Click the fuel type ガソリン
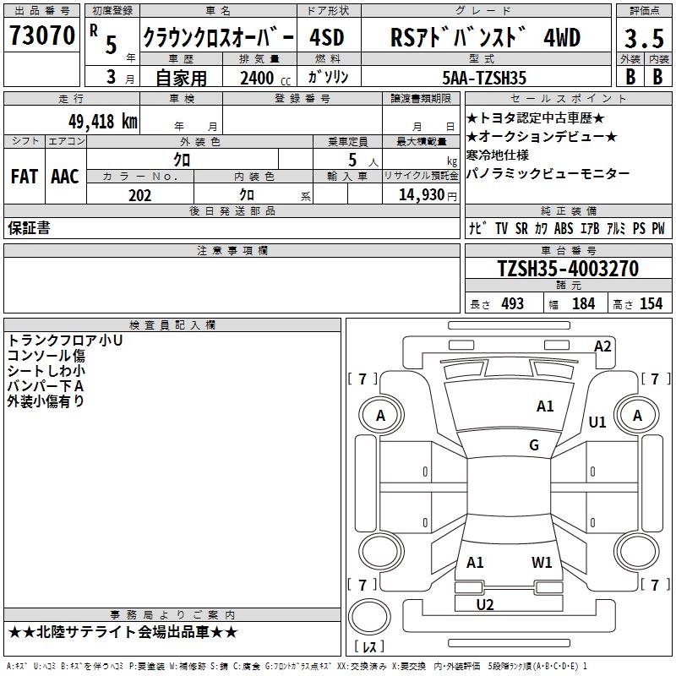 [328, 77]
